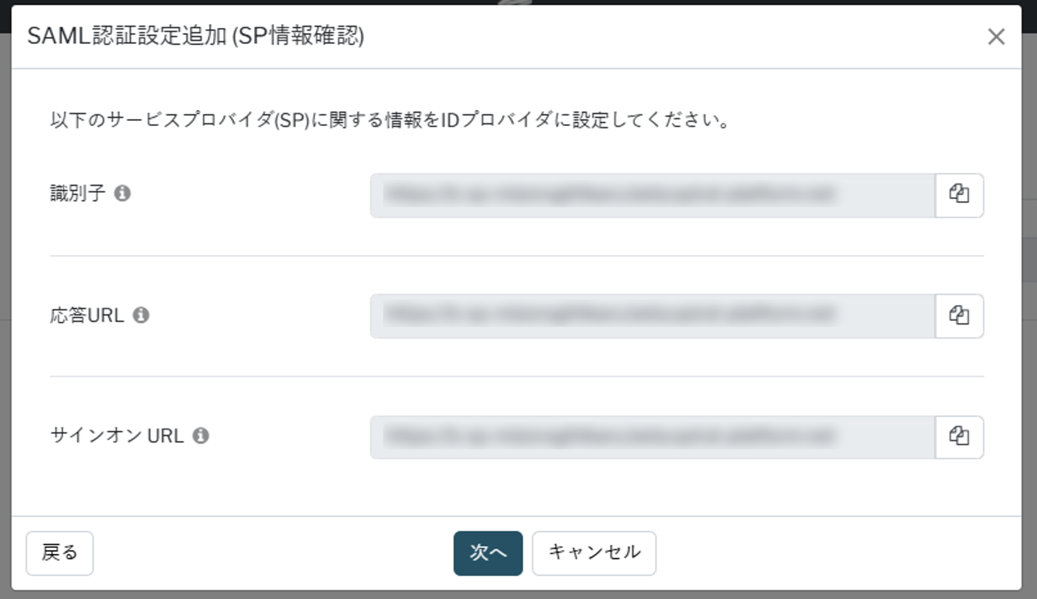1037x599 pixels.
Task: Show info tooltip beside 応答URL label
Action: 141,315
